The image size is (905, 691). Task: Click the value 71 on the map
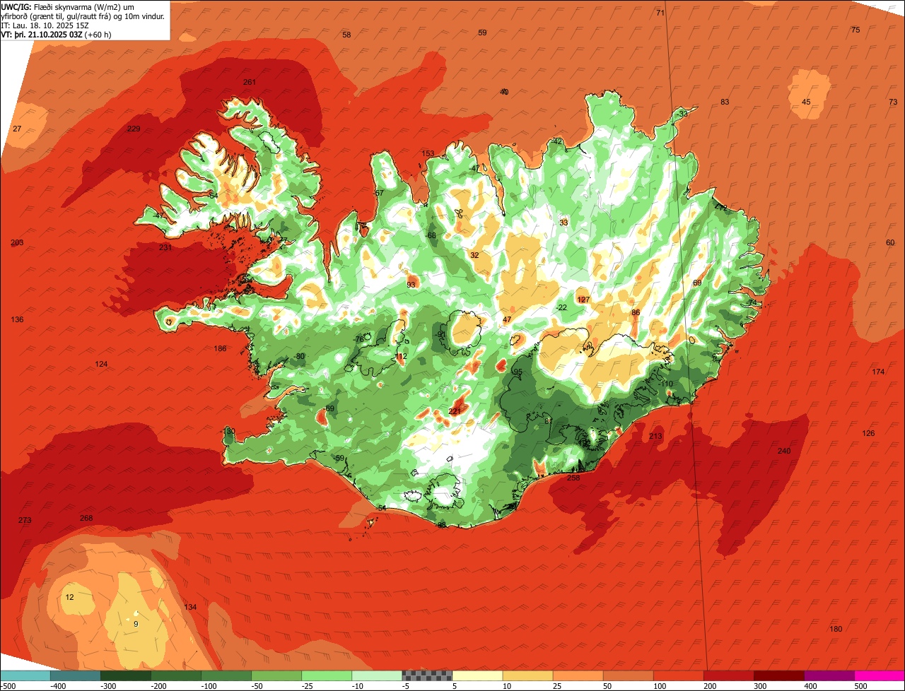[660, 13]
